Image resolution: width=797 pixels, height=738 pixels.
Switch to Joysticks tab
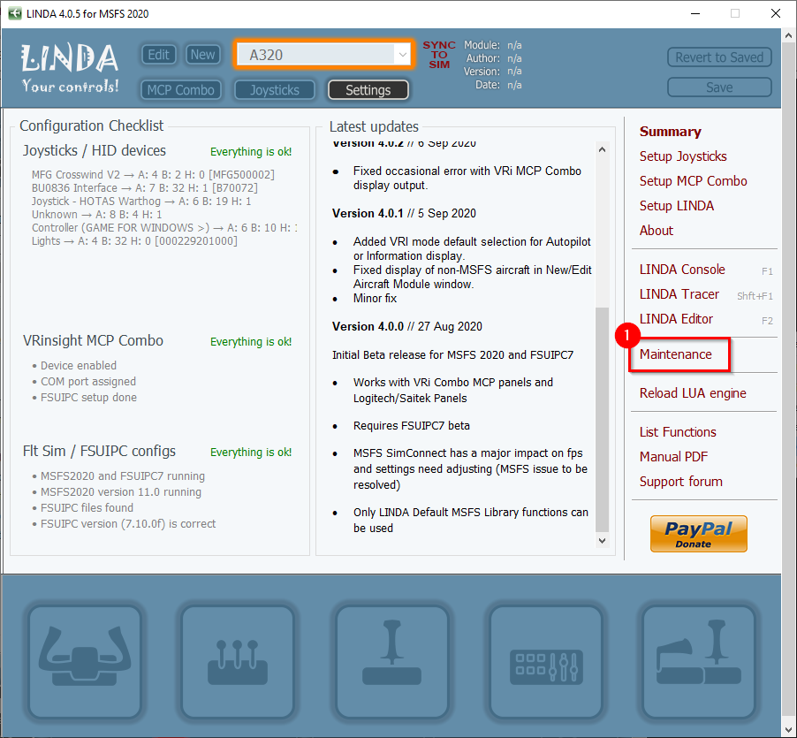click(275, 90)
